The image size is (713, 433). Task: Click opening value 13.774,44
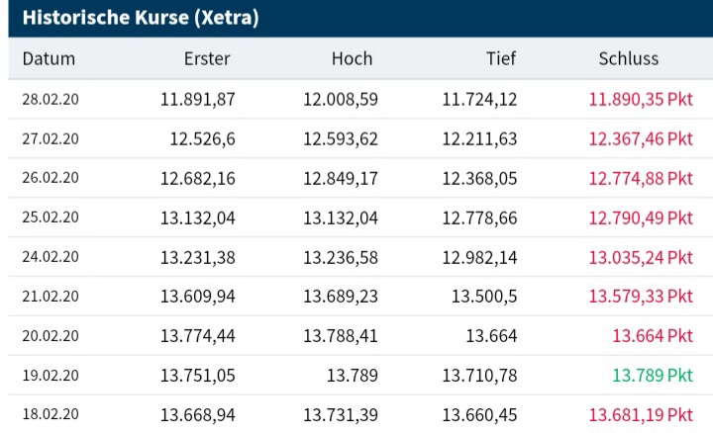point(198,336)
